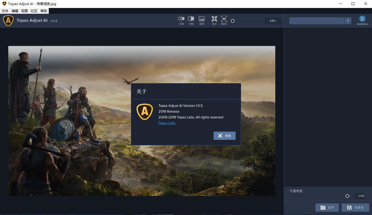Click the Topaz Adjust AI logo in header

(8, 21)
